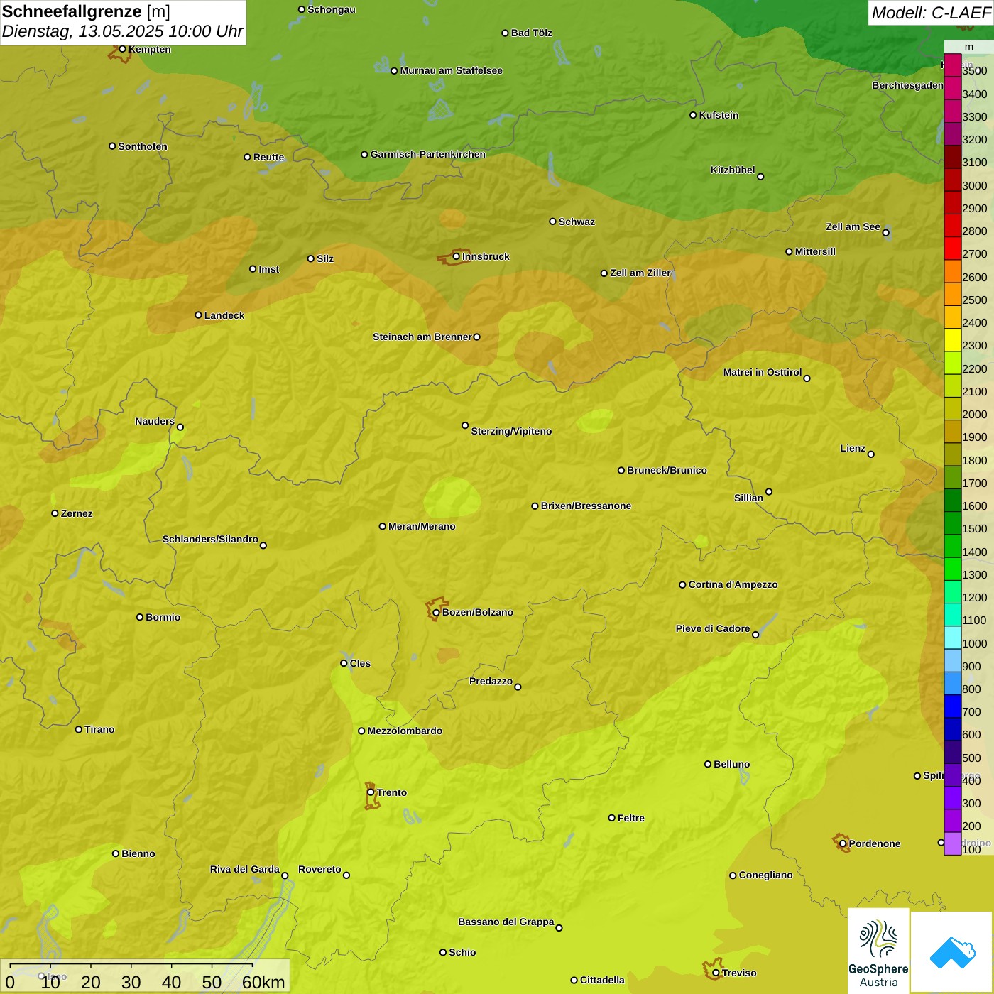Click the '60km' scale bar label
The width and height of the screenshot is (994, 994).
263,982
